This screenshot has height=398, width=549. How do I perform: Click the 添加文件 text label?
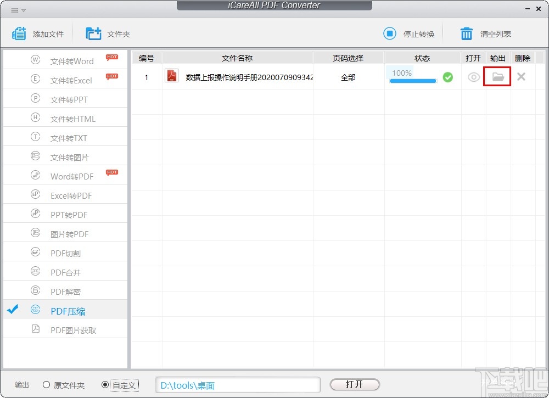pyautogui.click(x=48, y=34)
